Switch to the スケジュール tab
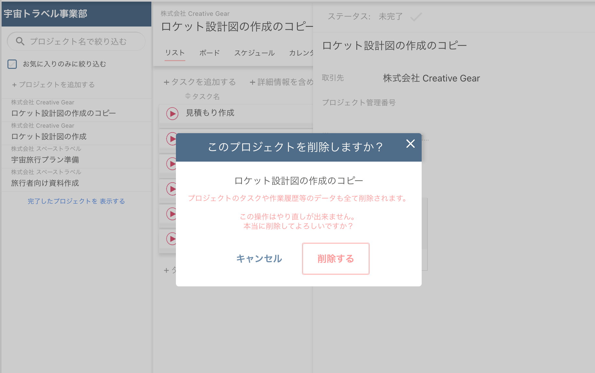The width and height of the screenshot is (595, 373). (254, 53)
